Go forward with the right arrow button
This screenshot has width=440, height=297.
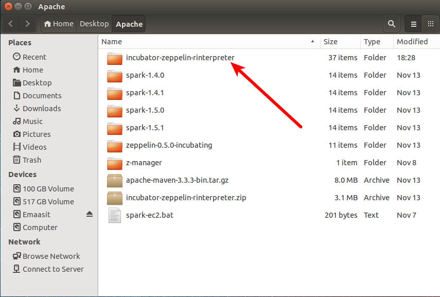coord(27,24)
